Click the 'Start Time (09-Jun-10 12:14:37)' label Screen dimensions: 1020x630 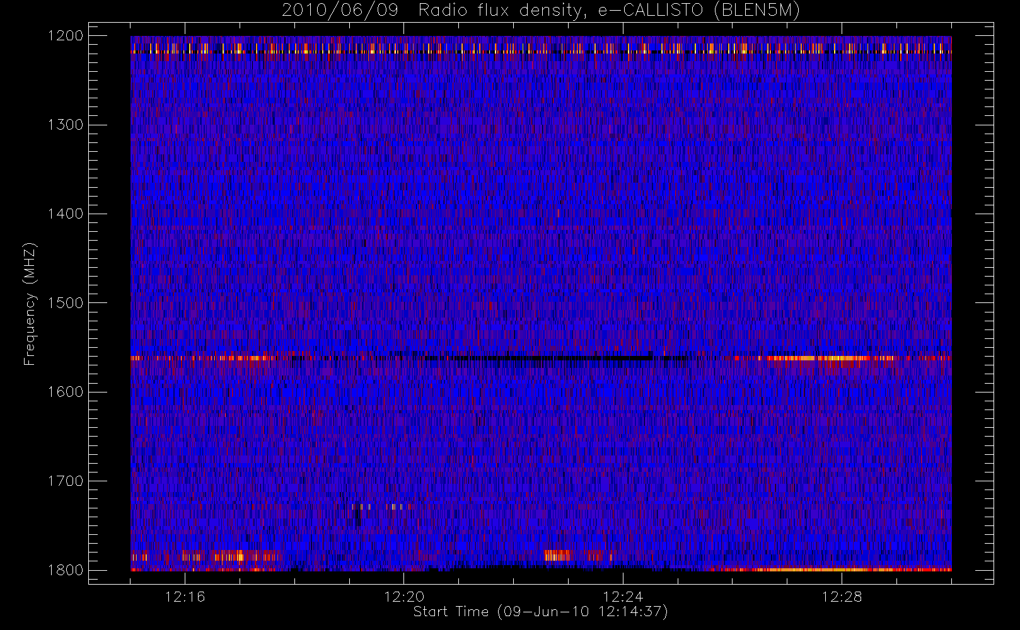coord(540,612)
